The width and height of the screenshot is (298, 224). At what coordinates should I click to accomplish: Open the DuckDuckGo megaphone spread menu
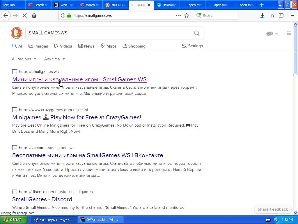click(272, 34)
